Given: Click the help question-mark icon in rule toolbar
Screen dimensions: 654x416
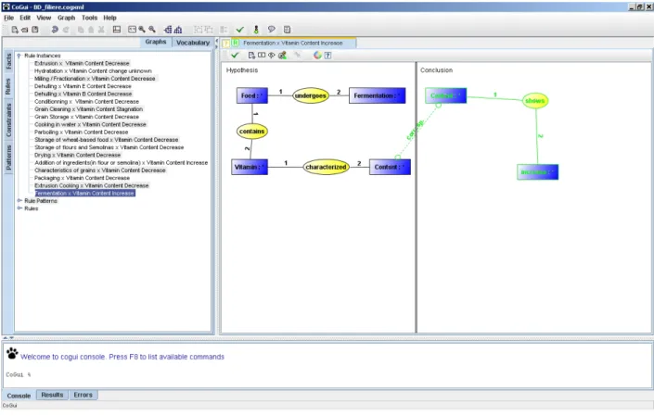Looking at the screenshot, I should 327,55.
